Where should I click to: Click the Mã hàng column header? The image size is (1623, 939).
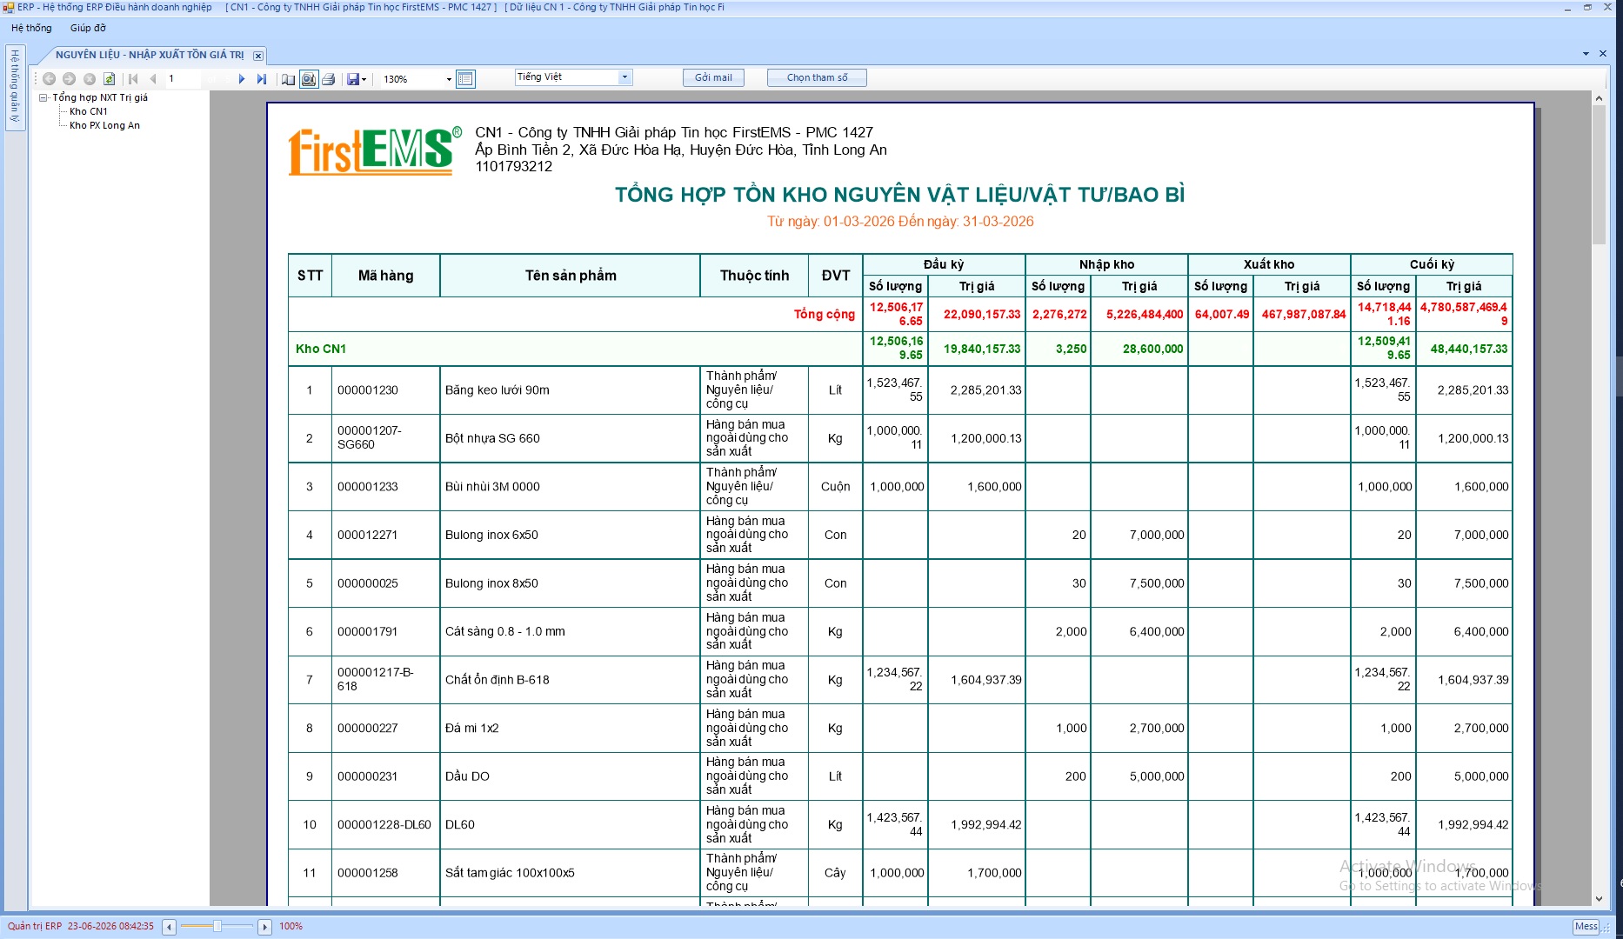click(x=386, y=276)
